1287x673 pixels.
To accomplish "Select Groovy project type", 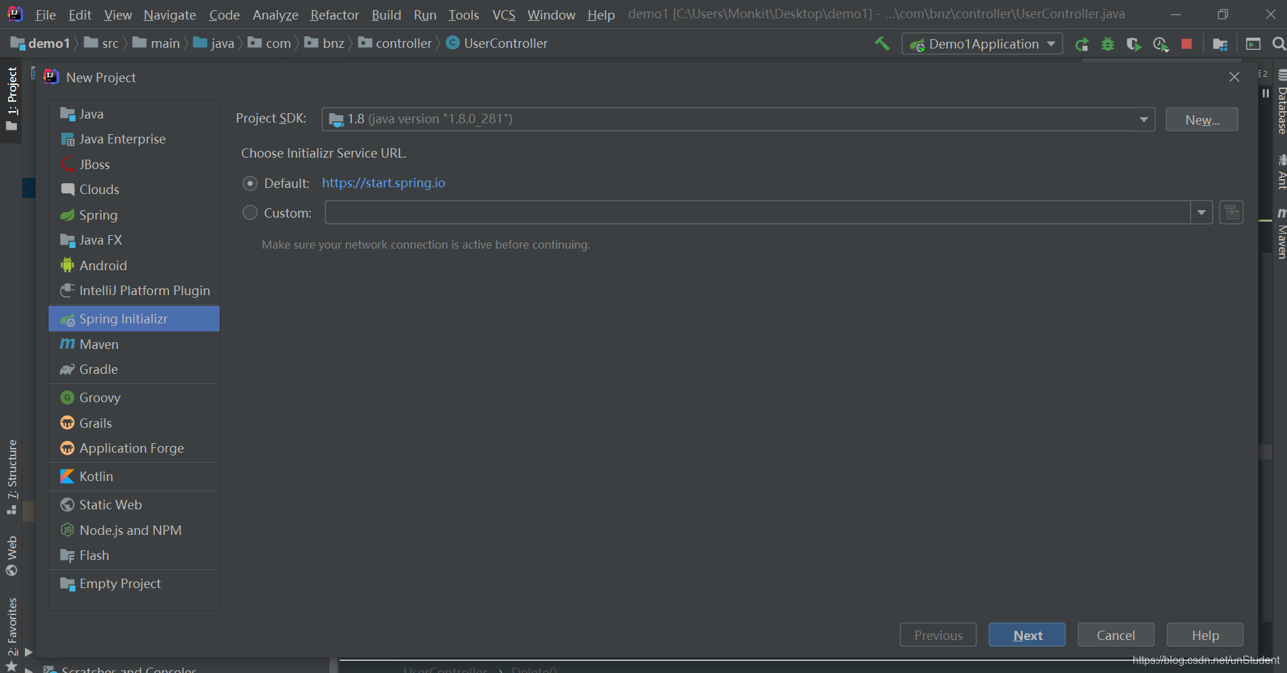I will click(134, 397).
